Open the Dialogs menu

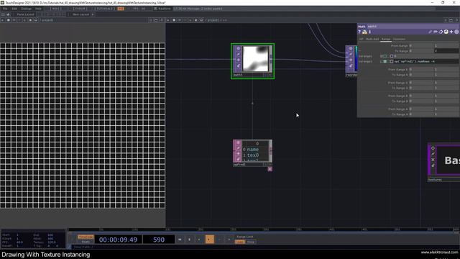26,9
